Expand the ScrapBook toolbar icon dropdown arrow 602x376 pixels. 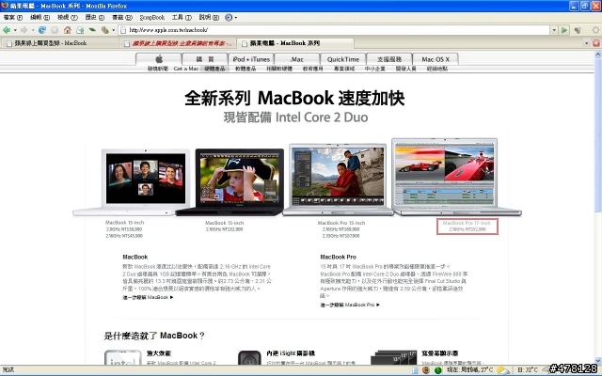pos(113,30)
